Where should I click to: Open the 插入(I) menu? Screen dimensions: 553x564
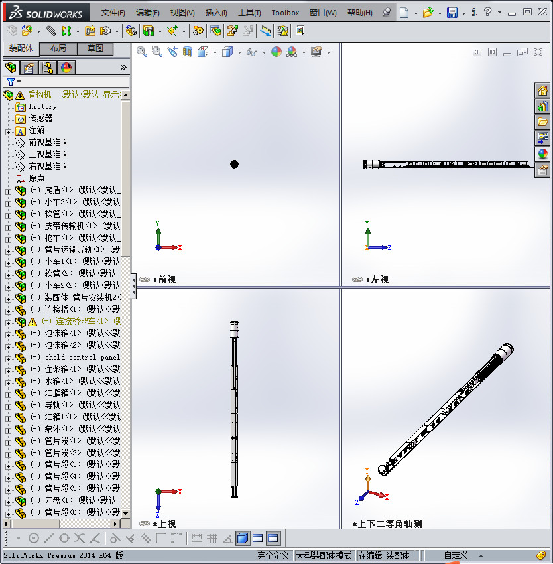[216, 13]
